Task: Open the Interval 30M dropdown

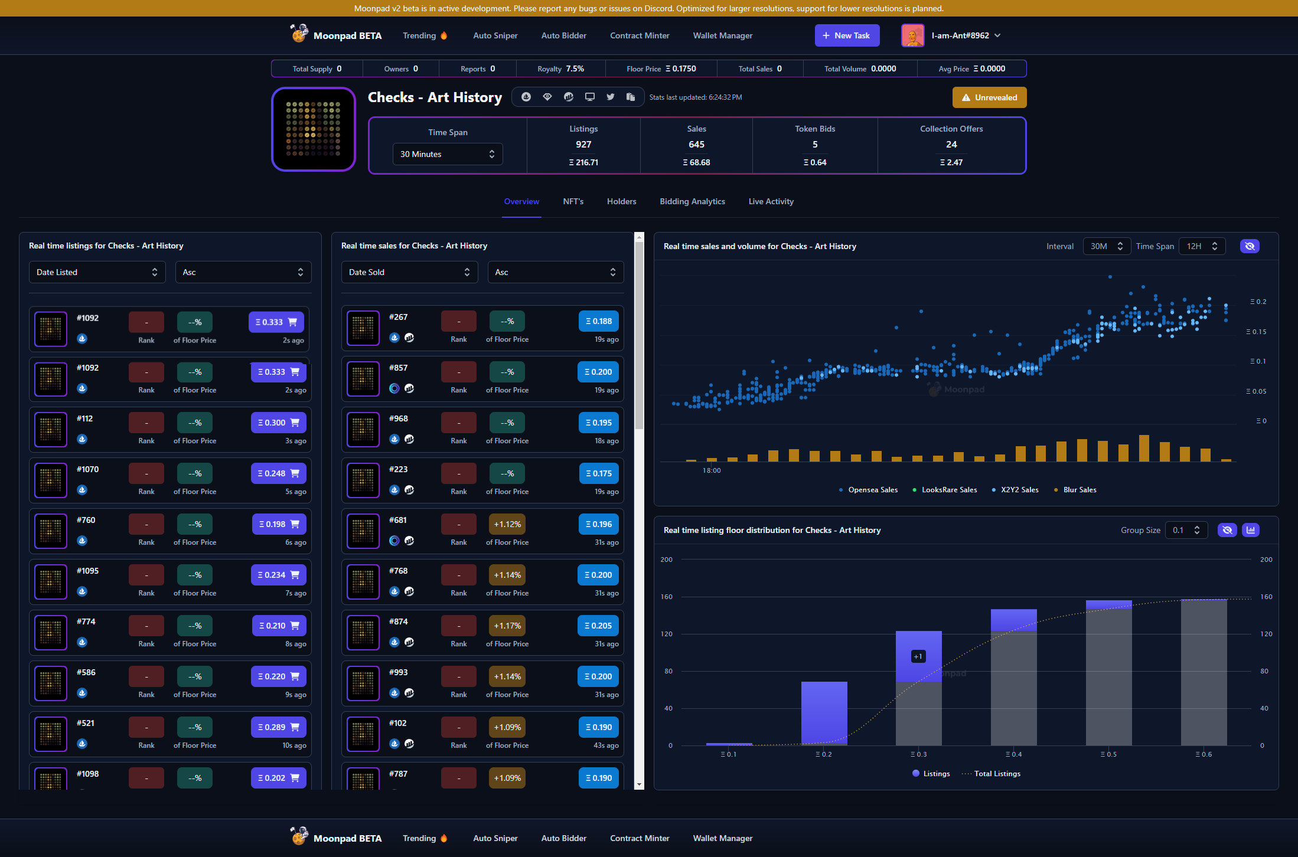Action: tap(1107, 246)
